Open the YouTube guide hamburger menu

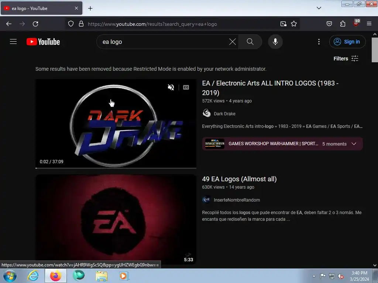pos(13,42)
